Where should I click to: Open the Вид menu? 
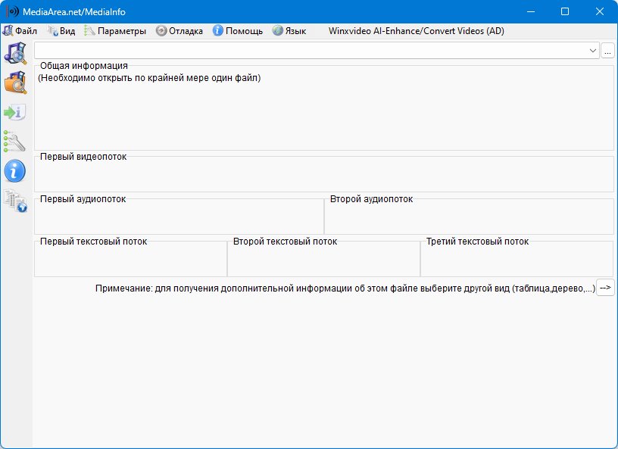[x=61, y=31]
